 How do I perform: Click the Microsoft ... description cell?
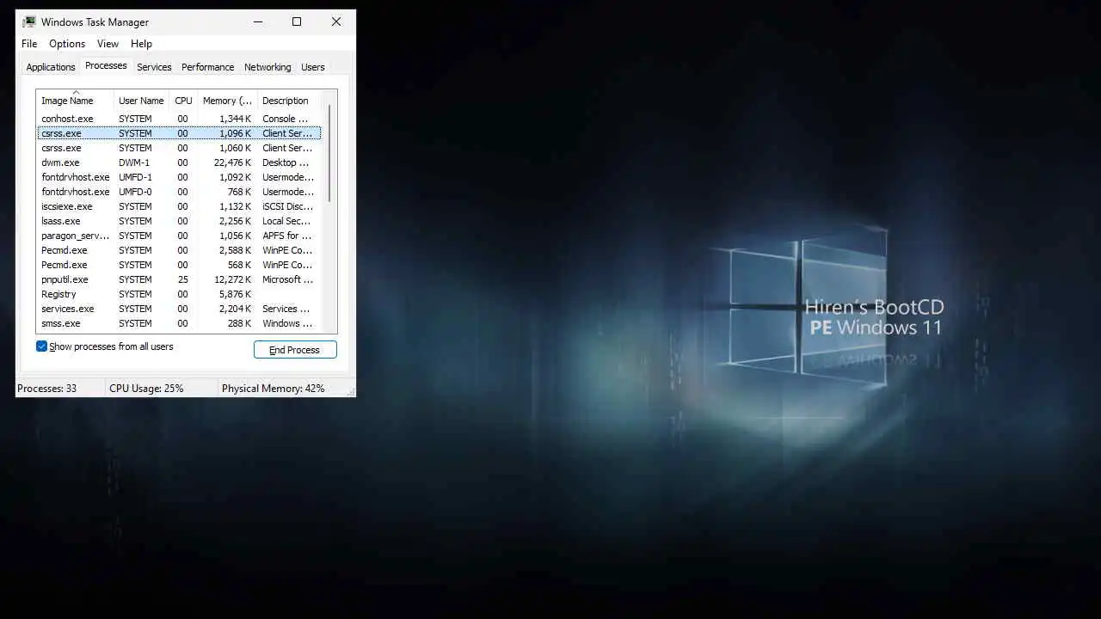287,279
